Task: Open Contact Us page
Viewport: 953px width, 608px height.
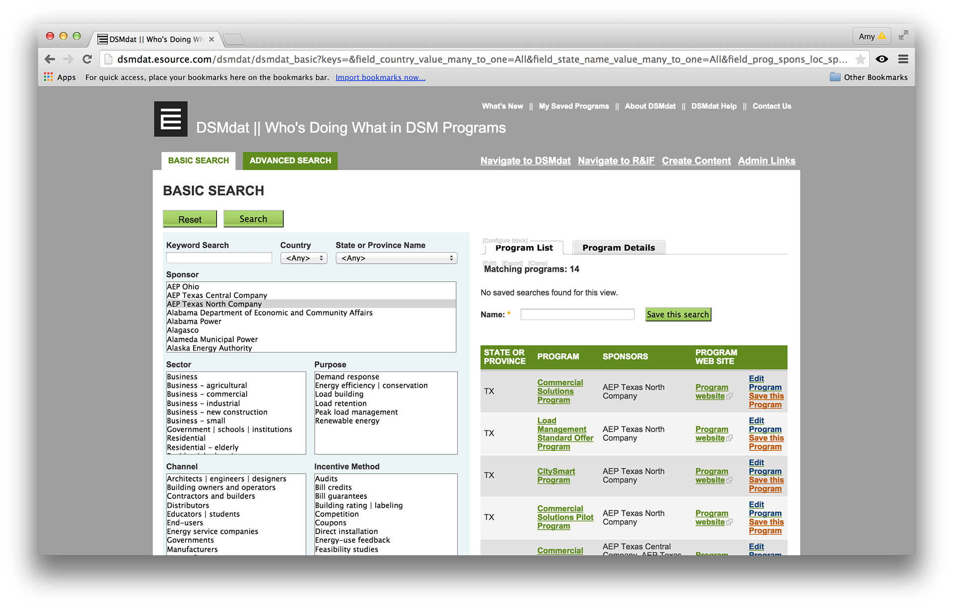Action: (772, 106)
